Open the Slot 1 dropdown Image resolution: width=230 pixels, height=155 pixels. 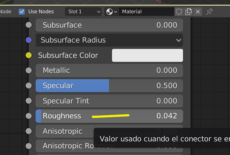pyautogui.click(x=84, y=12)
